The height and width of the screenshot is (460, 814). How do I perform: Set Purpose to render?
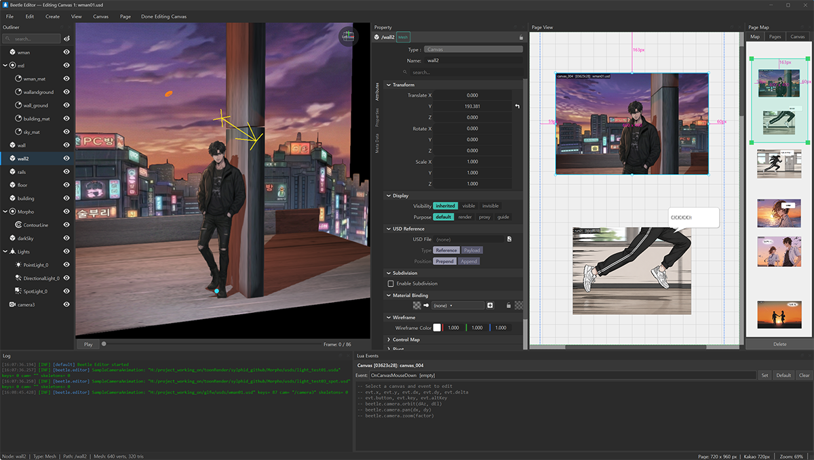[x=465, y=217]
